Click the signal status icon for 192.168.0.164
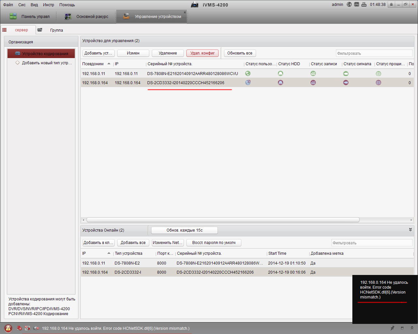The width and height of the screenshot is (418, 334). click(346, 83)
